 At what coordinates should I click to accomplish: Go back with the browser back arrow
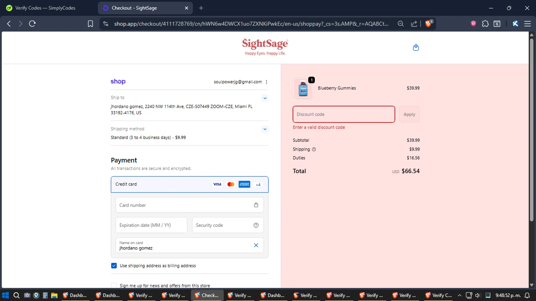coord(9,24)
